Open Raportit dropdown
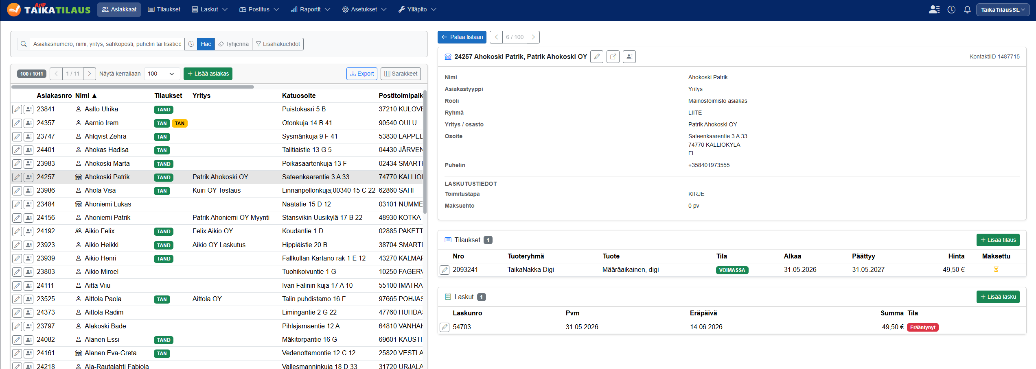The width and height of the screenshot is (1036, 369). tap(311, 9)
